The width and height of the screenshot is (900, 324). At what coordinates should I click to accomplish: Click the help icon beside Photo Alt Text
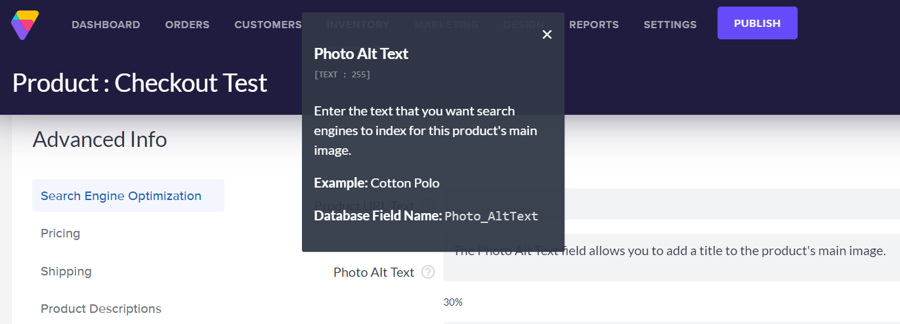tap(428, 272)
